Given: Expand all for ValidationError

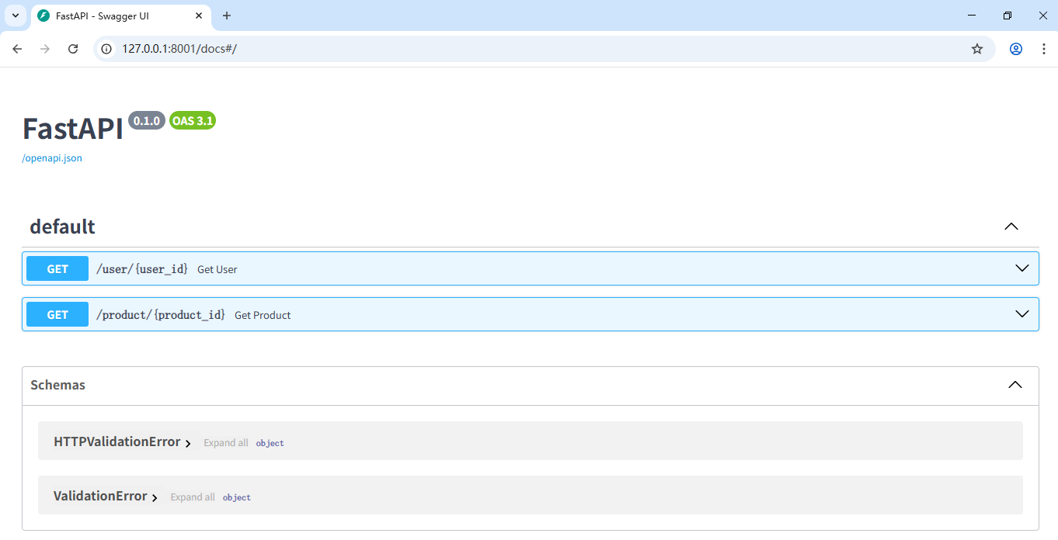Looking at the screenshot, I should pos(193,497).
